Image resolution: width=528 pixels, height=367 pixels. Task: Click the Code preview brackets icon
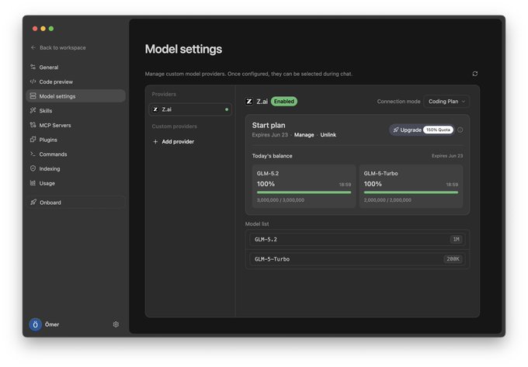click(x=33, y=81)
